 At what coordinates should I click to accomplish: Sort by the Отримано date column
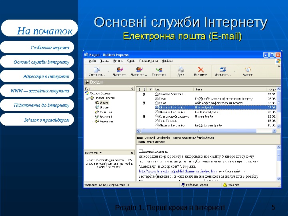pyautogui.click(x=271, y=89)
